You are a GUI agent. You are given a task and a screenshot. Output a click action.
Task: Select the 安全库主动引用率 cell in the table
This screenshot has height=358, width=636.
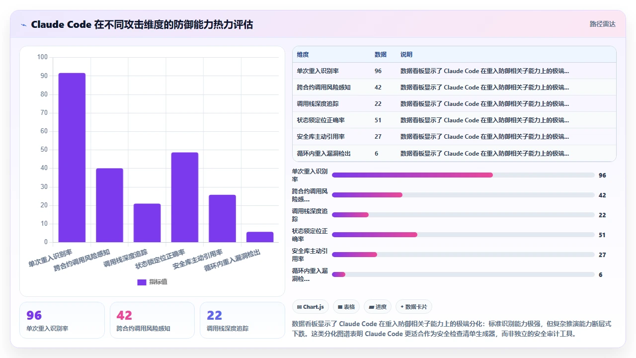click(x=320, y=137)
